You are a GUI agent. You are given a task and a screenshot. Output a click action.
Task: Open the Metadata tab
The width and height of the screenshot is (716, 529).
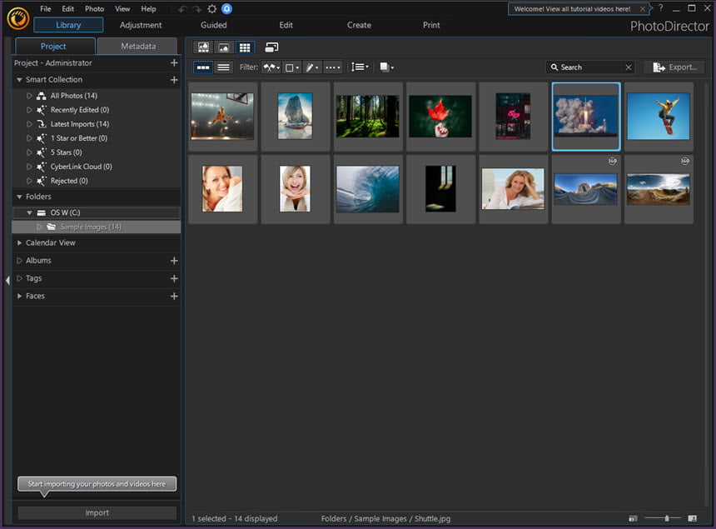coord(138,46)
